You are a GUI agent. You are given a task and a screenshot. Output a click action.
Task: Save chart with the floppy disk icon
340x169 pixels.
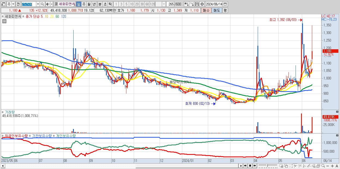(x=197, y=4)
